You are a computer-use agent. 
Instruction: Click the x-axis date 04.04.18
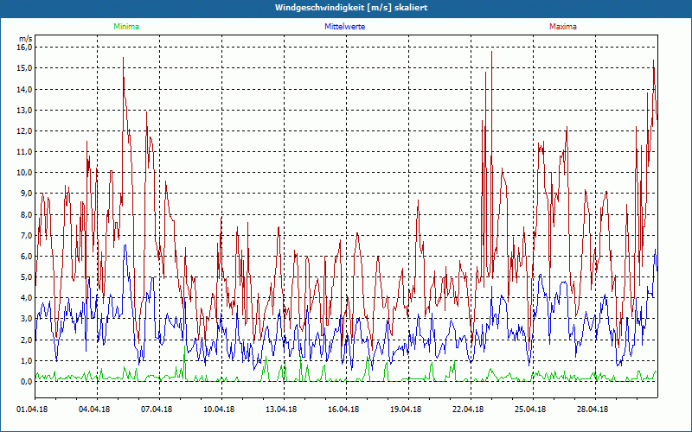click(x=94, y=410)
